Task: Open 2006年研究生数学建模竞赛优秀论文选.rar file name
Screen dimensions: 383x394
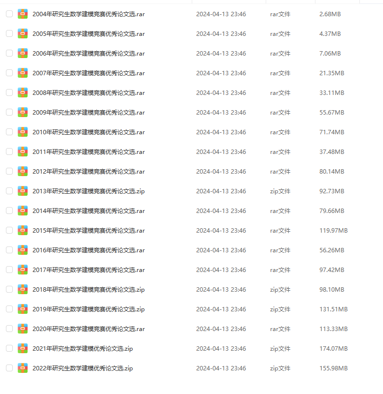Action: point(89,54)
